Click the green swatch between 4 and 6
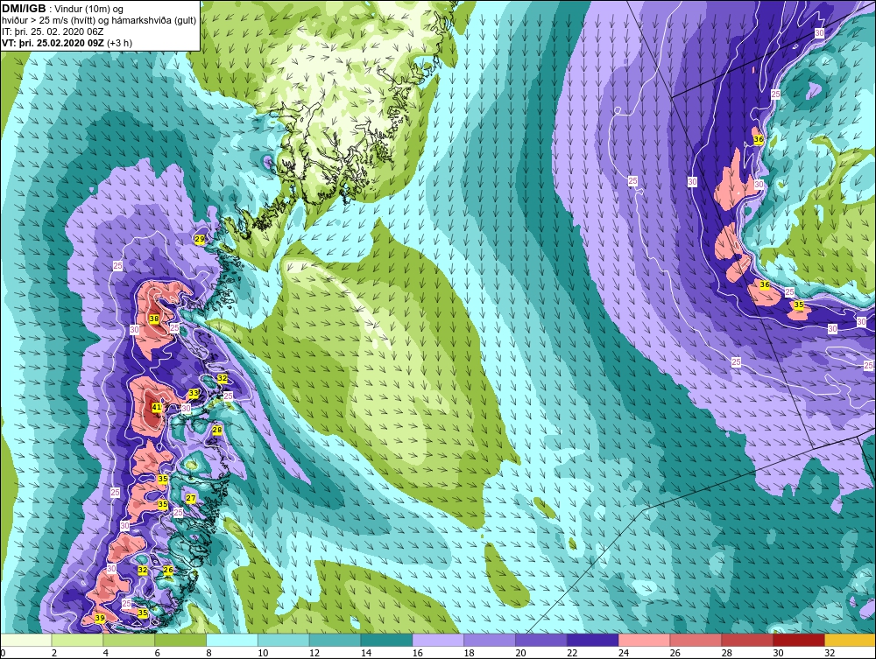Image resolution: width=876 pixels, height=659 pixels. 129,640
